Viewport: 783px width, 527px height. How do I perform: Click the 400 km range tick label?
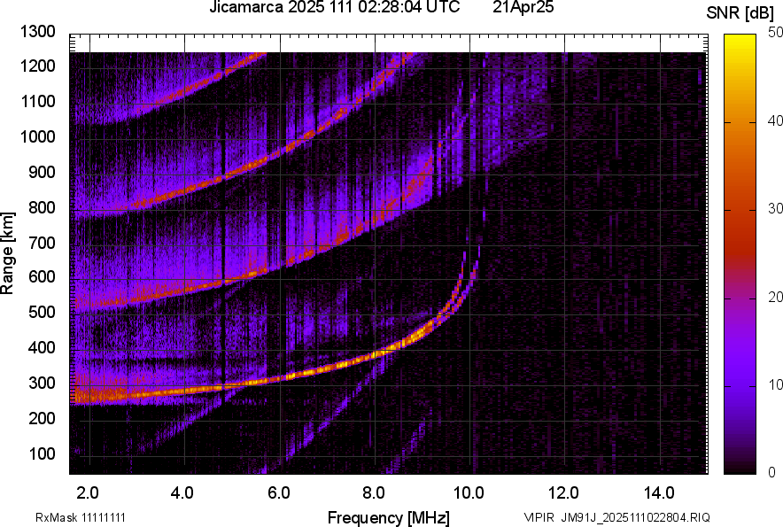tap(42, 347)
